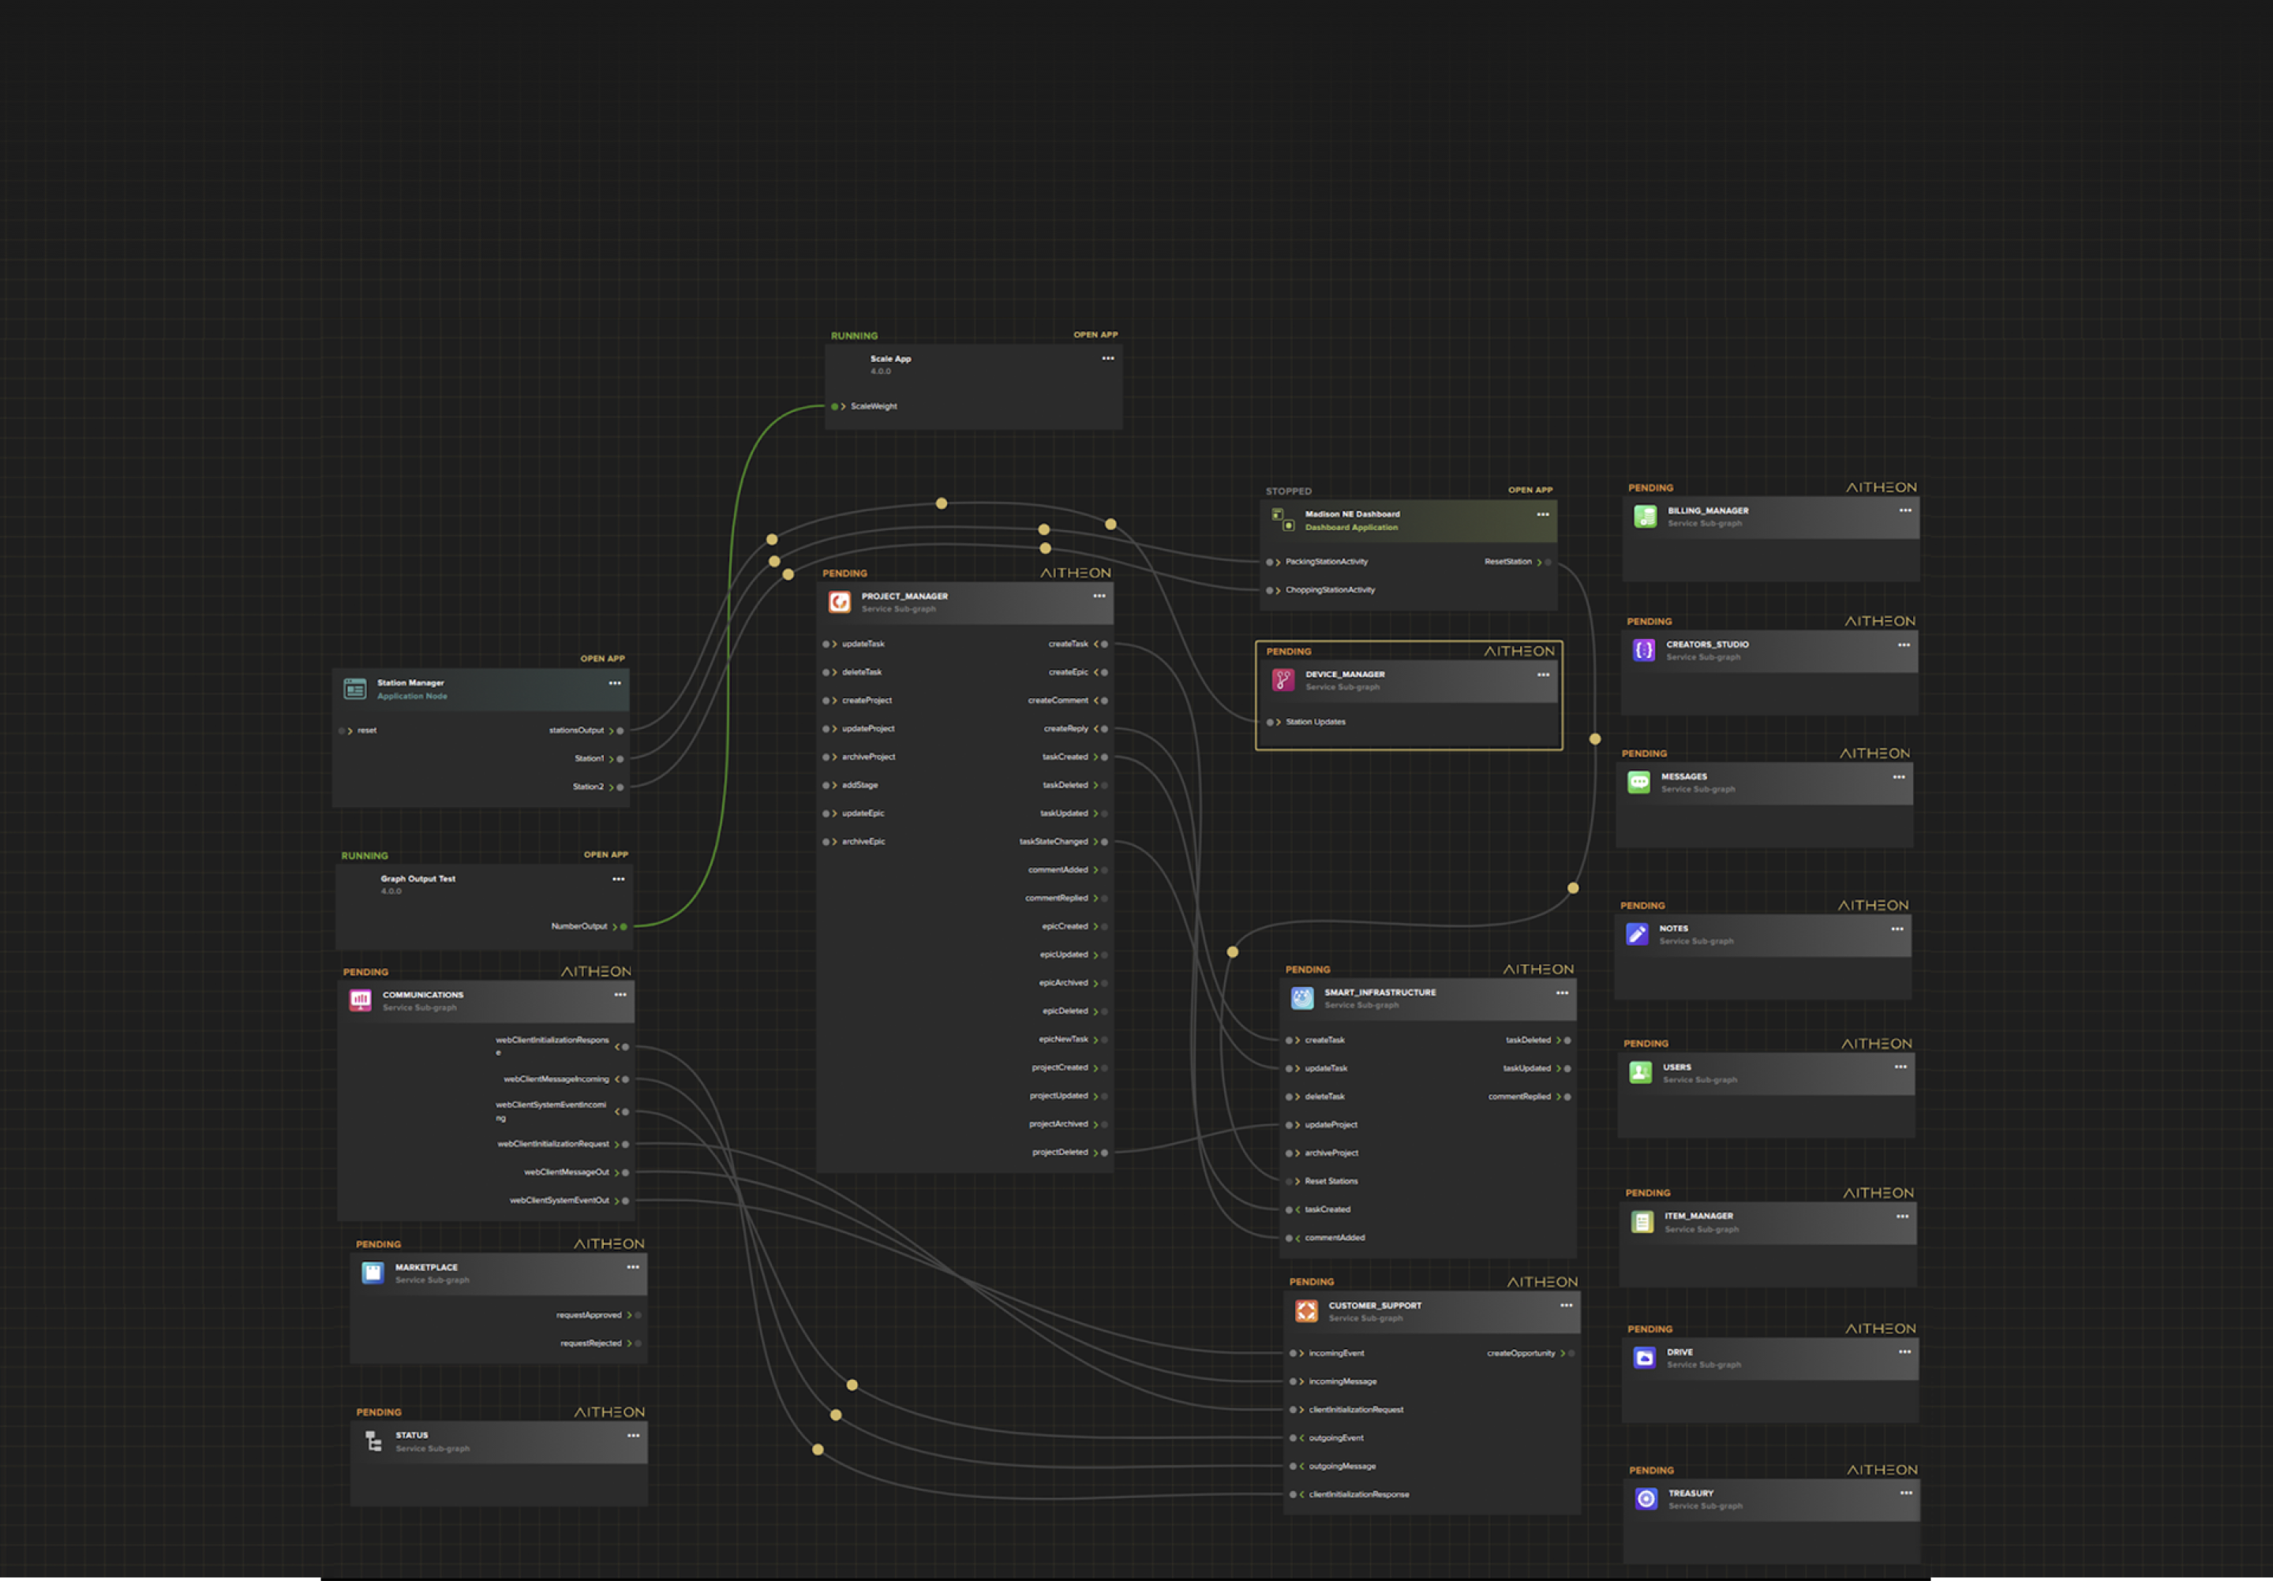Open Scale App options menu
The image size is (2273, 1581).
coord(1108,358)
